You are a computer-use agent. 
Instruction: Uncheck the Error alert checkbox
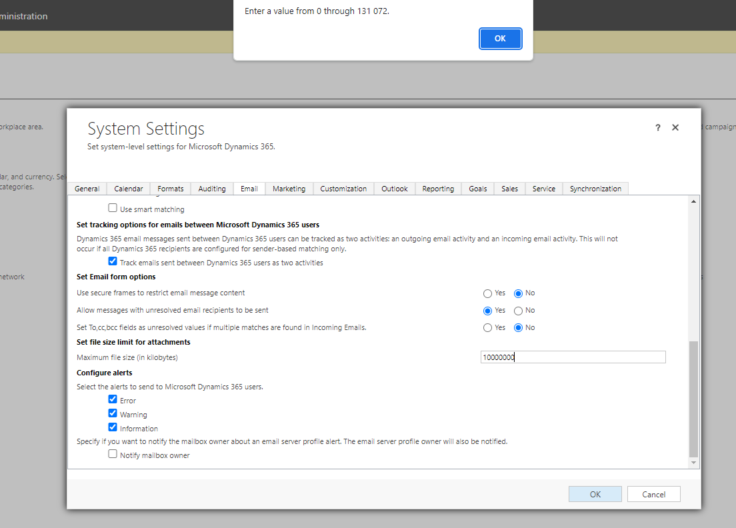[113, 399]
